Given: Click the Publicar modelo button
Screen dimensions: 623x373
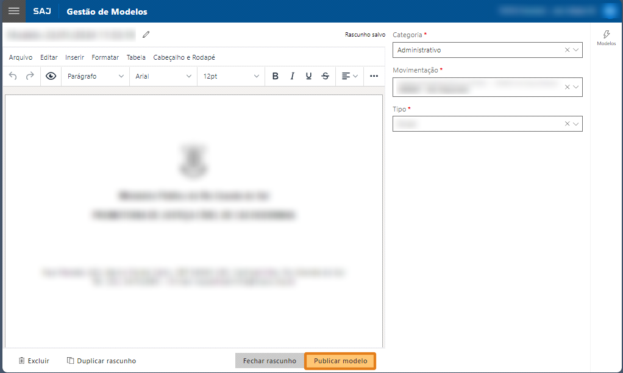Looking at the screenshot, I should tap(340, 360).
